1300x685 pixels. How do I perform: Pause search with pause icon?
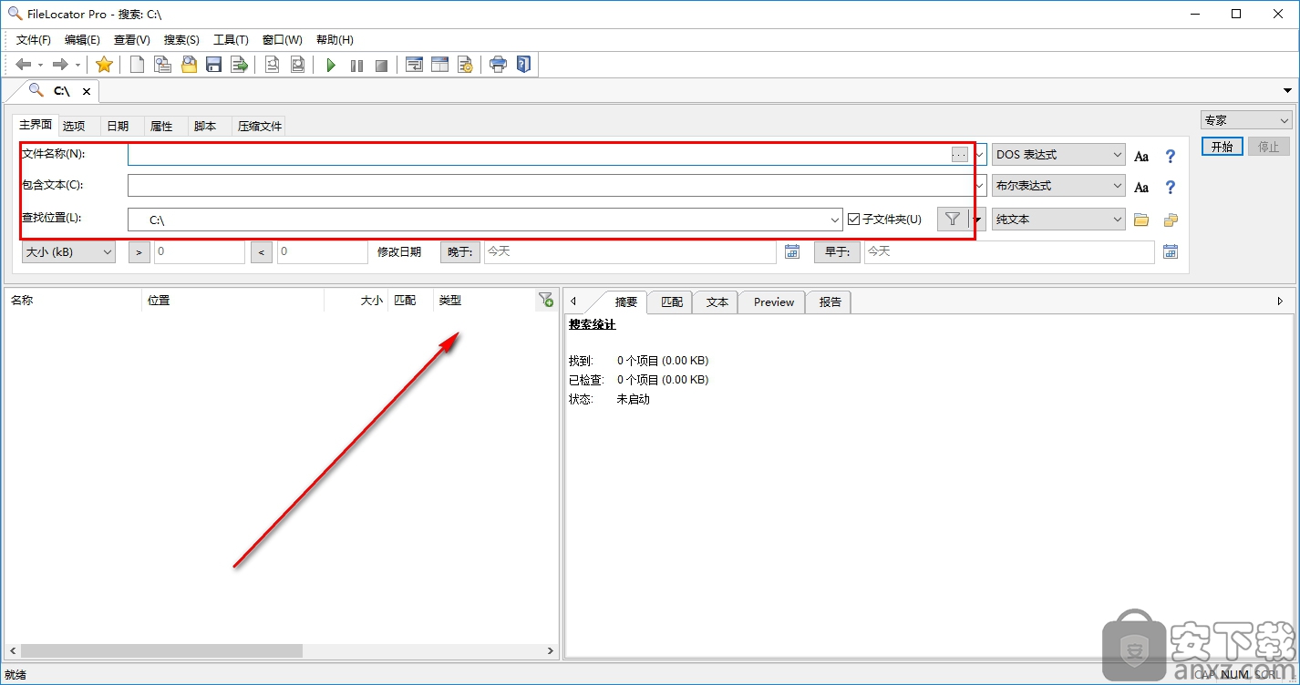(x=356, y=66)
